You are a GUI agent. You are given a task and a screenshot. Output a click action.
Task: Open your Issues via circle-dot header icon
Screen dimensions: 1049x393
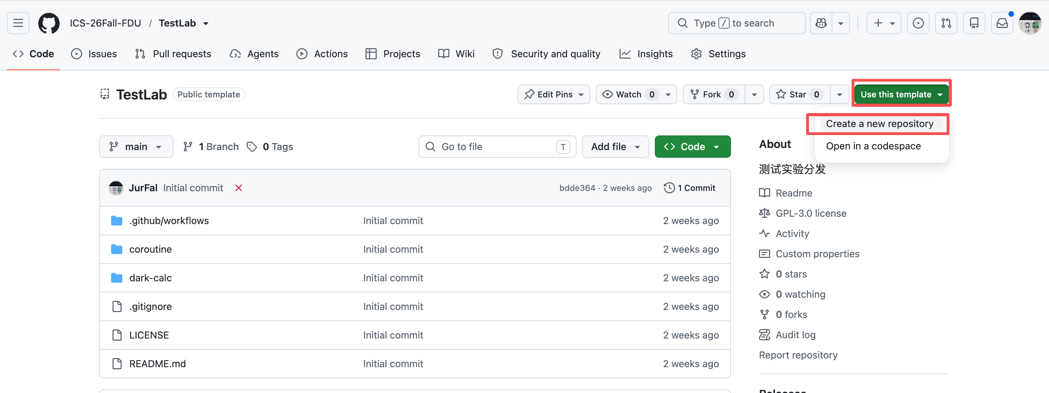918,23
